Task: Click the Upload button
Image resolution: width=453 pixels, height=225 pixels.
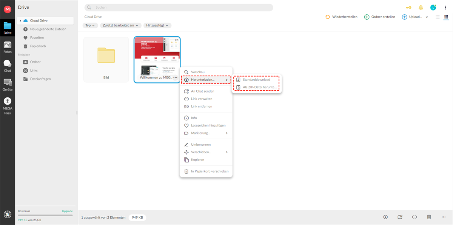Action: [x=412, y=17]
